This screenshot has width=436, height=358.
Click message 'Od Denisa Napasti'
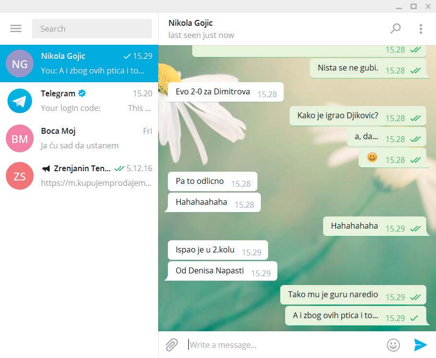[222, 271]
